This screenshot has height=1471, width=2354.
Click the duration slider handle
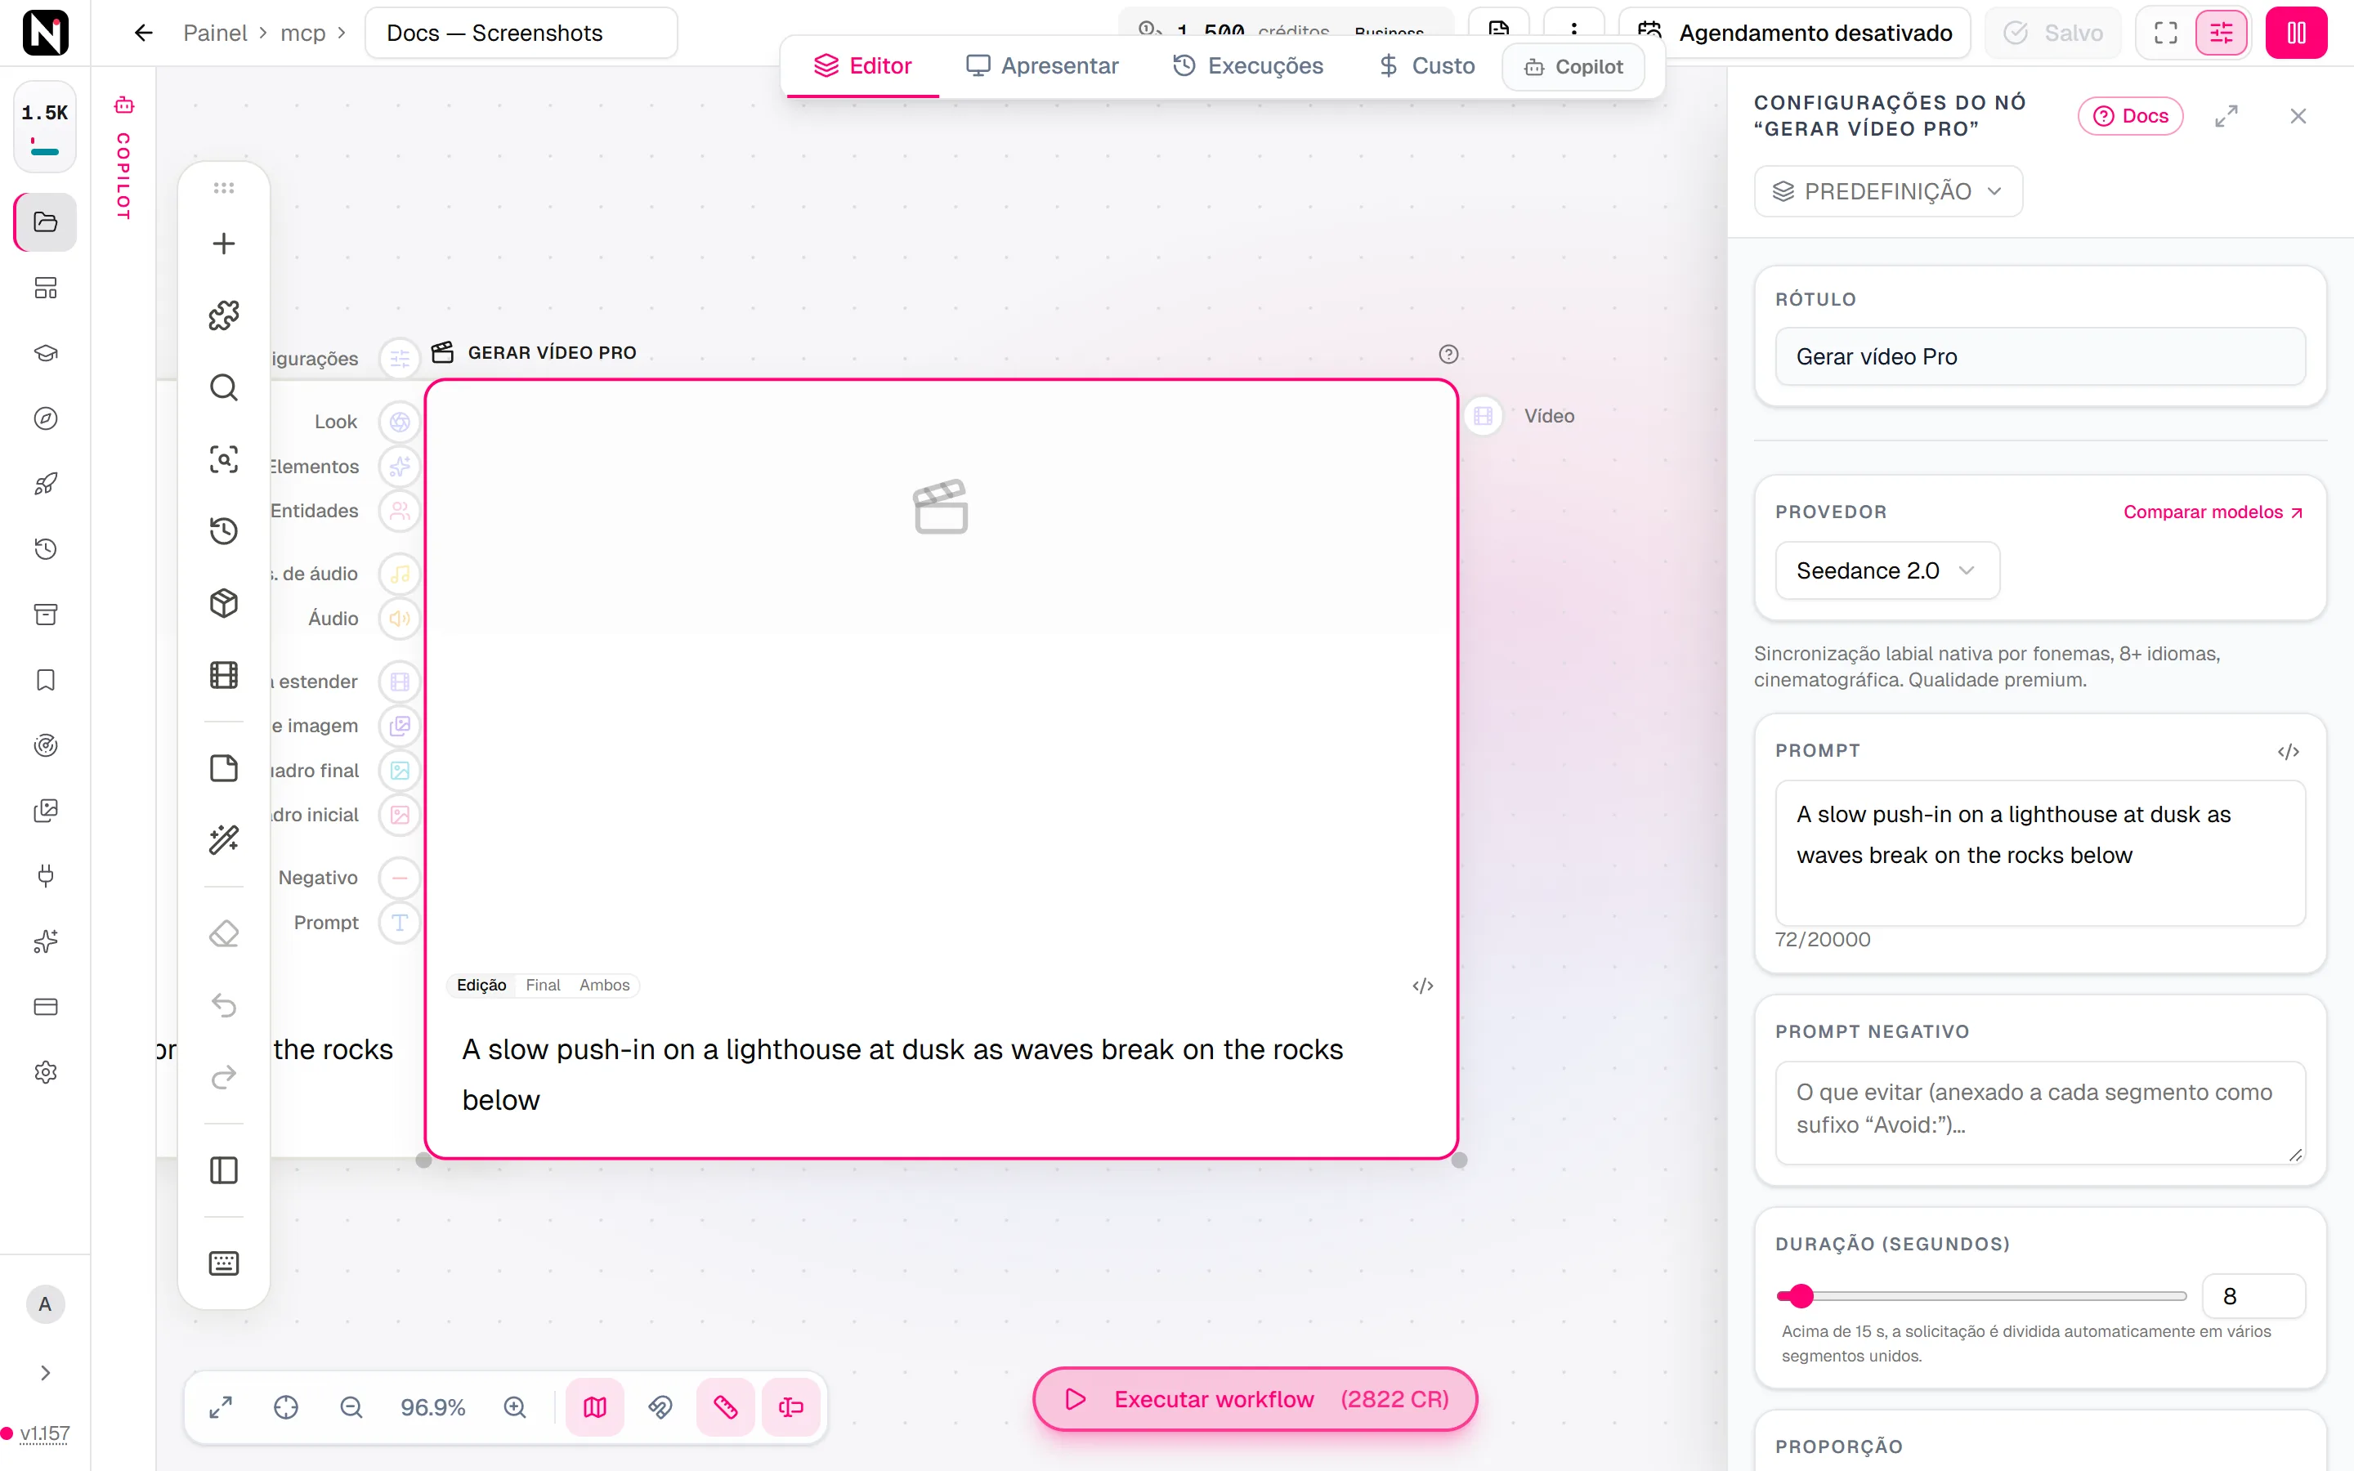click(1801, 1296)
